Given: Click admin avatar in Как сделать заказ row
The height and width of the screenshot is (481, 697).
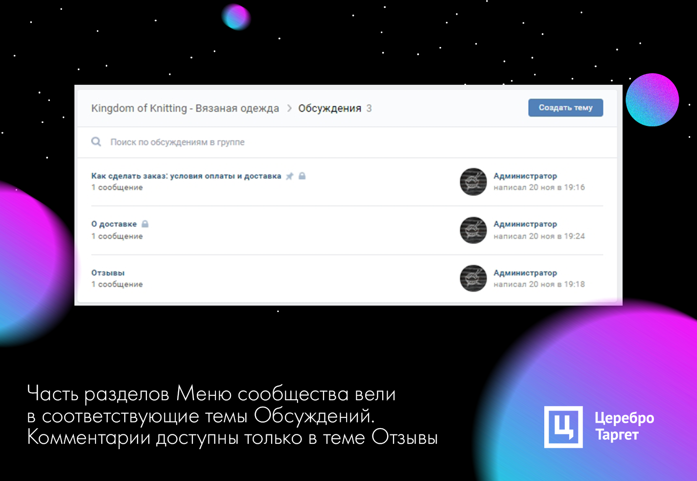Looking at the screenshot, I should tap(473, 182).
